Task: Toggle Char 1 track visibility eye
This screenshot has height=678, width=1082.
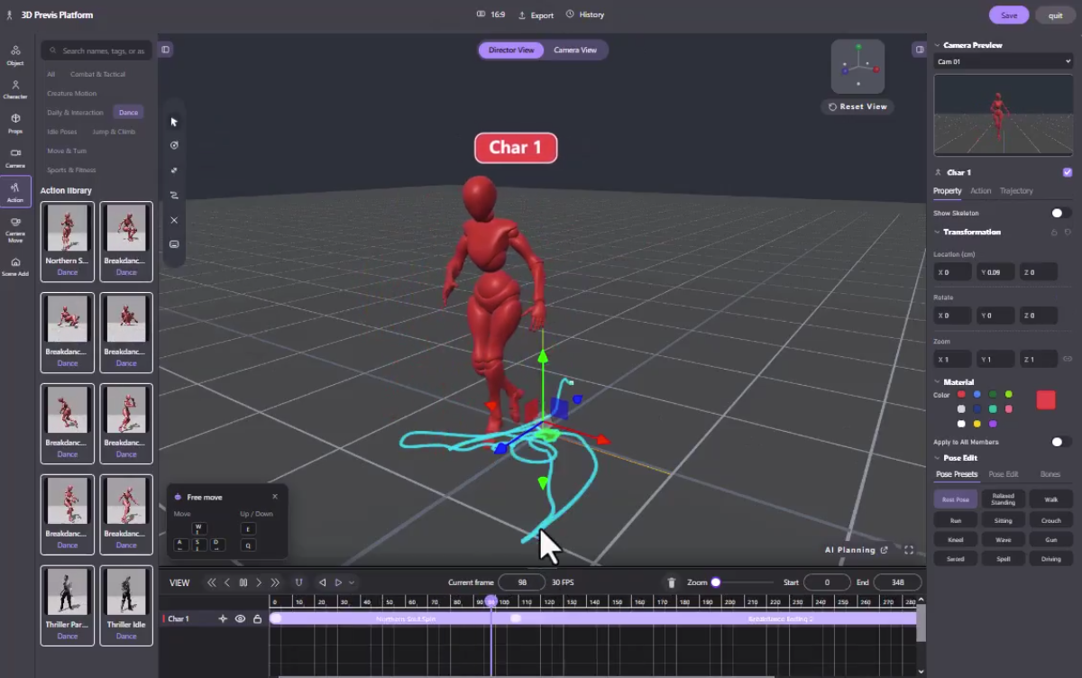Action: [x=240, y=618]
